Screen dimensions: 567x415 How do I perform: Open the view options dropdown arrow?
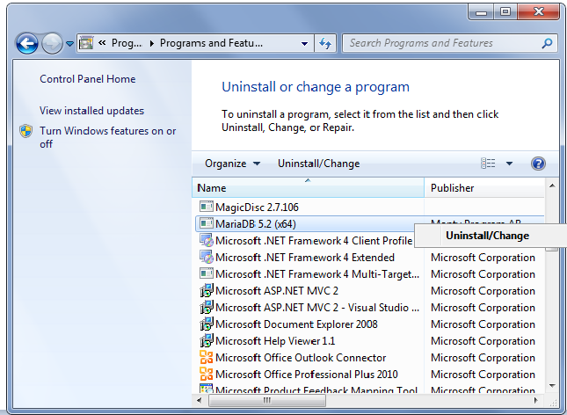tap(509, 164)
